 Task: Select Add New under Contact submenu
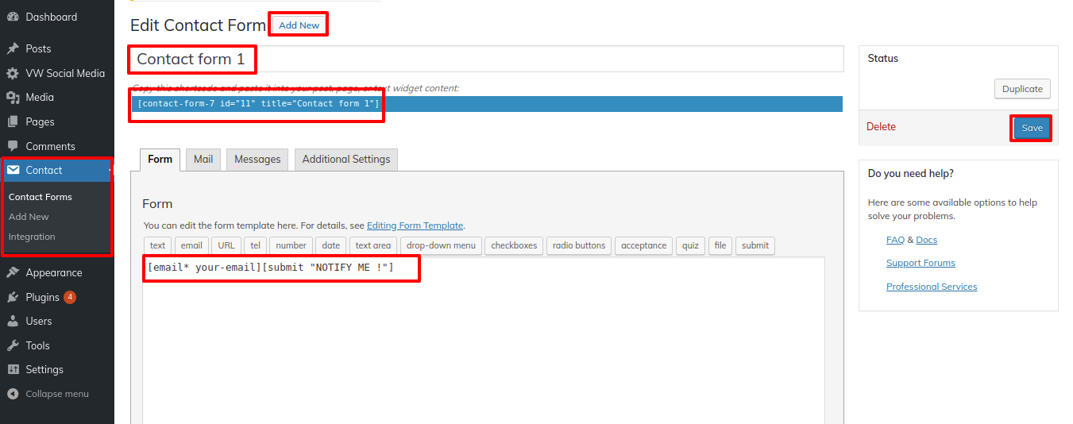click(29, 217)
